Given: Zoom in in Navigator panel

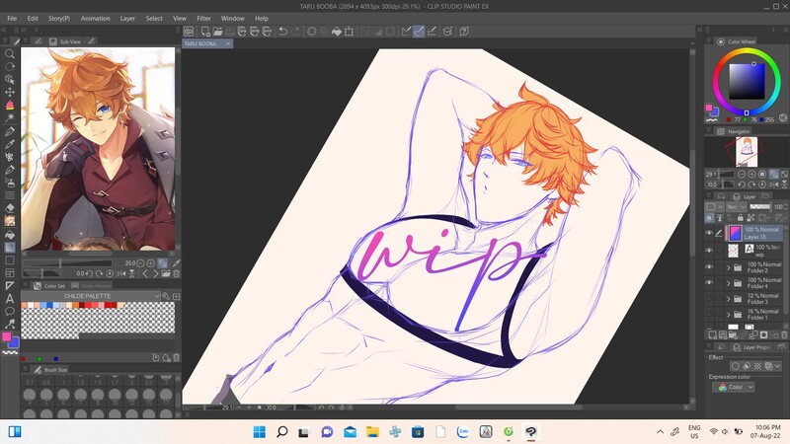Looking at the screenshot, I should click(751, 175).
